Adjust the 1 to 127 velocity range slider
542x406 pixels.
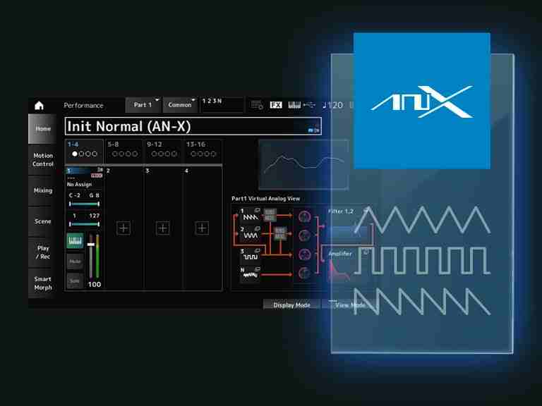click(85, 224)
